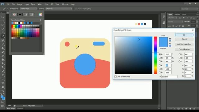This screenshot has width=199, height=112.
Task: Select the Hand tool
Action: [x=3, y=87]
